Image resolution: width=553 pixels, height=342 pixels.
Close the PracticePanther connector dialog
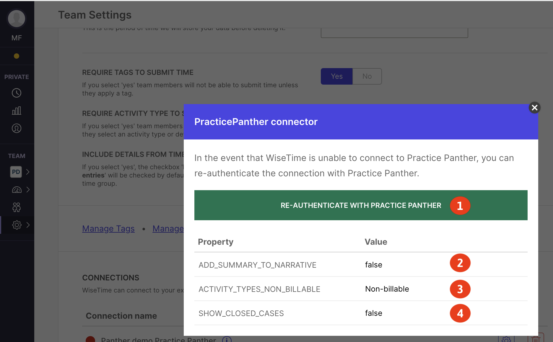click(534, 108)
